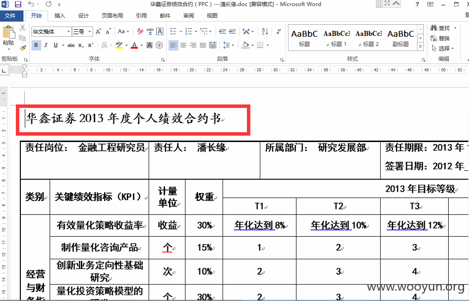Open the bullet list dropdown arrow
This screenshot has width=469, height=301.
[180, 31]
